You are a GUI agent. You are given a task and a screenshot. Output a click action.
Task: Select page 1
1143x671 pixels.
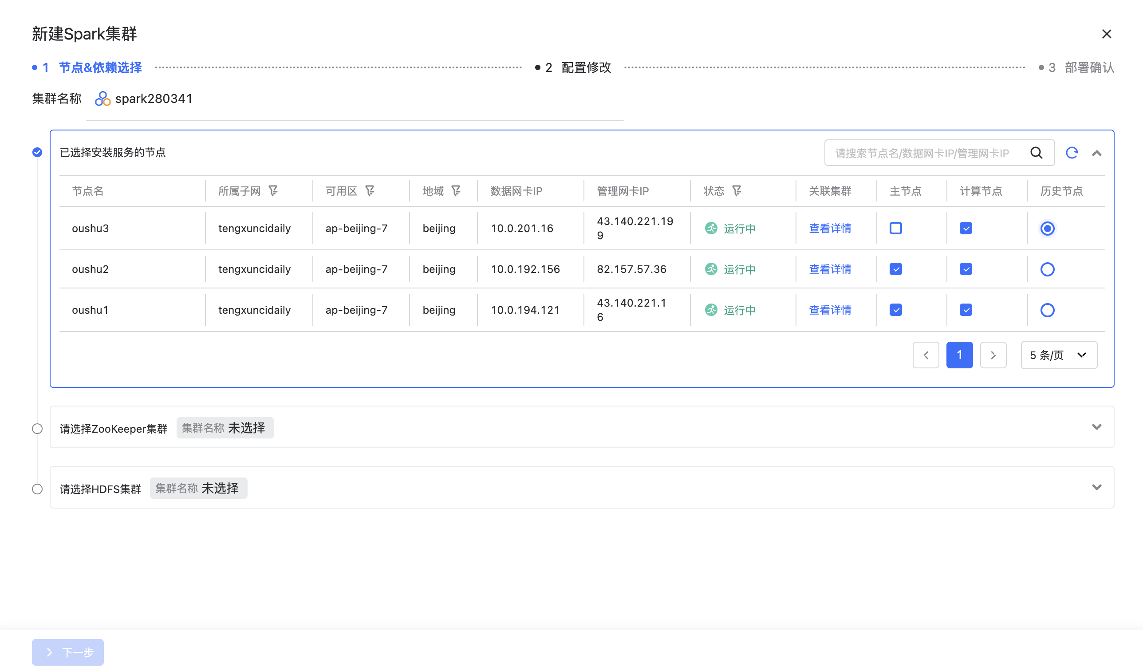click(x=959, y=355)
